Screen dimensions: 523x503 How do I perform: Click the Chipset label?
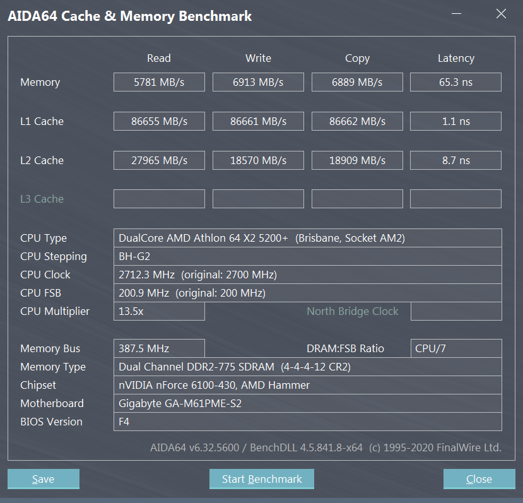tap(38, 386)
